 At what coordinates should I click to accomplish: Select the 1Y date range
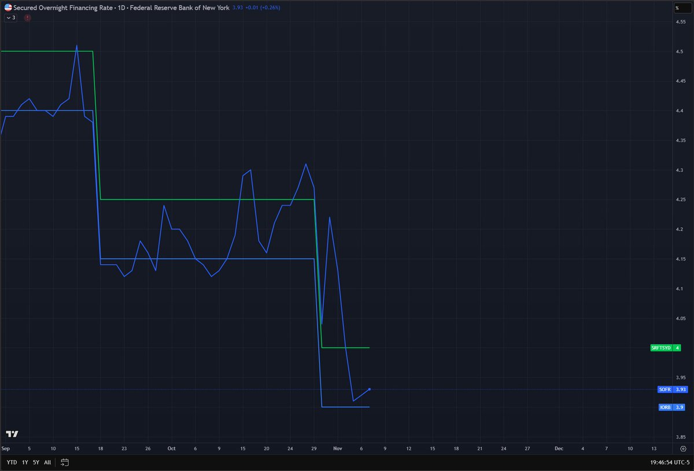(25, 462)
